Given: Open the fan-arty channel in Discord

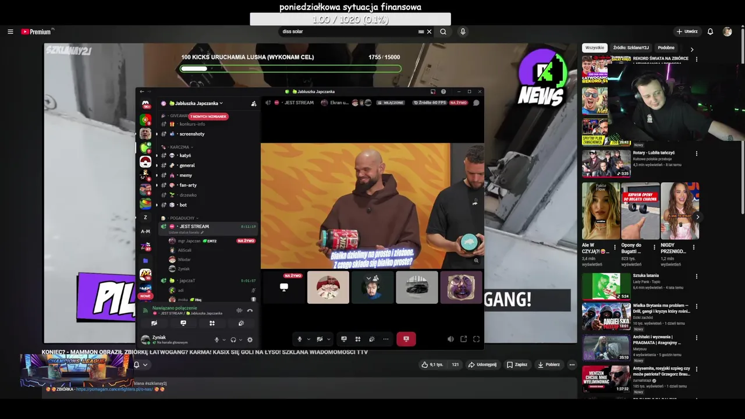Looking at the screenshot, I should click(188, 185).
